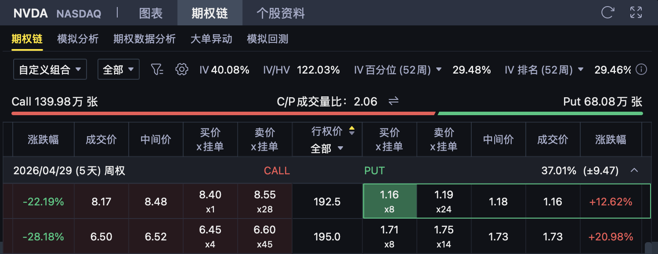Click the refresh icon
This screenshot has height=254, width=658.
click(607, 12)
